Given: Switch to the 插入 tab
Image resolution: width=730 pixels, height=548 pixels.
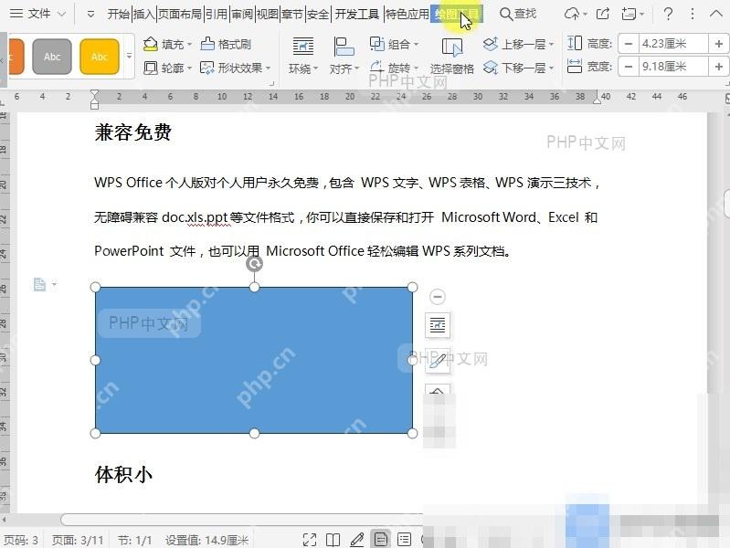Looking at the screenshot, I should point(143,15).
